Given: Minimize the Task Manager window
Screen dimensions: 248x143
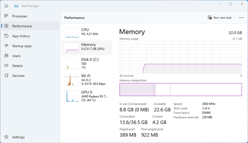Looking at the screenshot, I should point(219,4).
